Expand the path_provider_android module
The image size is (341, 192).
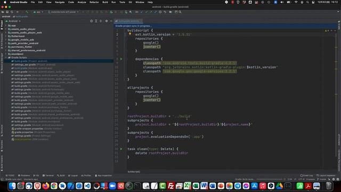point(6,43)
